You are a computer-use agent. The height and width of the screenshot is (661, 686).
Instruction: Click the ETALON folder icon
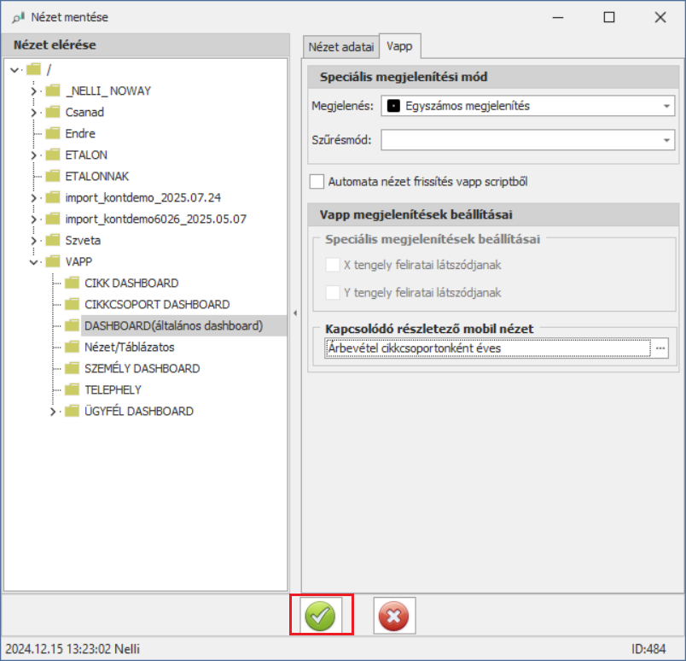tap(53, 155)
